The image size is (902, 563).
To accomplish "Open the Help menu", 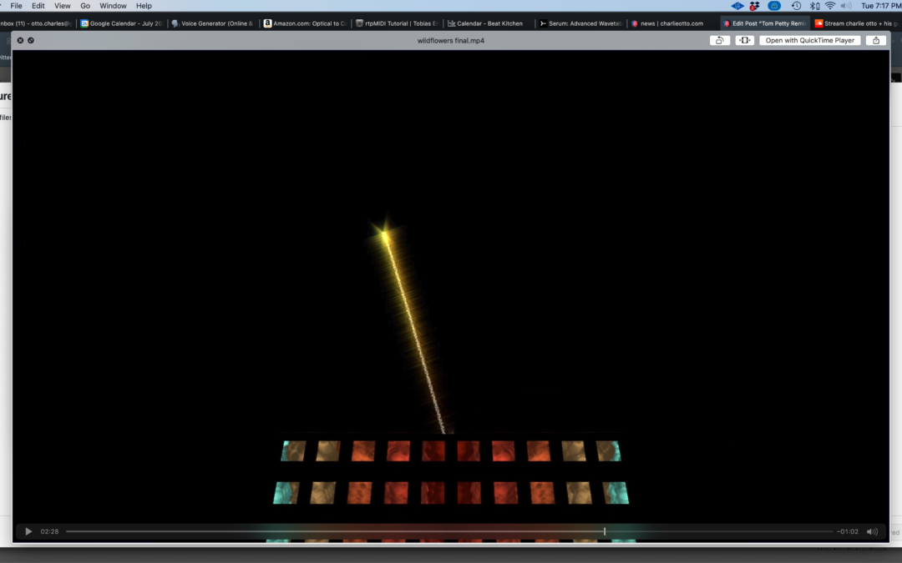I will tap(144, 6).
